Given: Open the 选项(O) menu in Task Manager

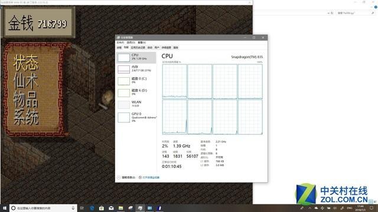Looking at the screenshot, I should pos(131,42).
